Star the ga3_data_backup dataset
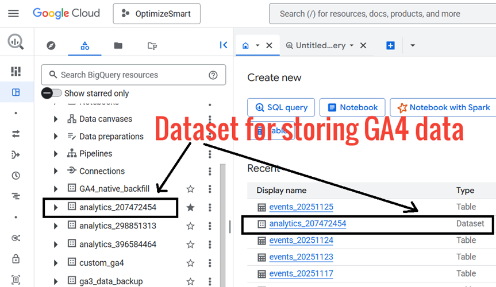 190,281
